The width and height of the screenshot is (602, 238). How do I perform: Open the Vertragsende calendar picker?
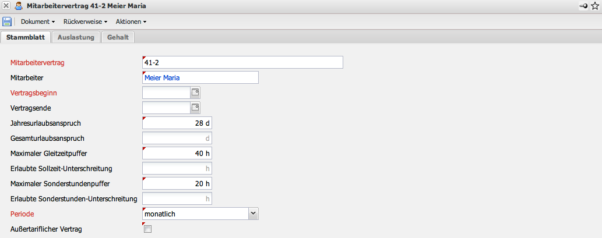click(x=195, y=108)
